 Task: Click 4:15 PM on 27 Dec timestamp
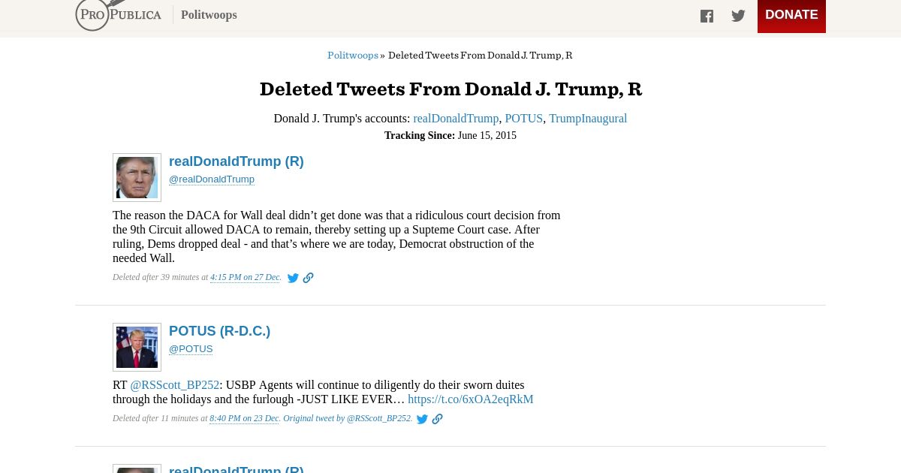[x=245, y=278]
